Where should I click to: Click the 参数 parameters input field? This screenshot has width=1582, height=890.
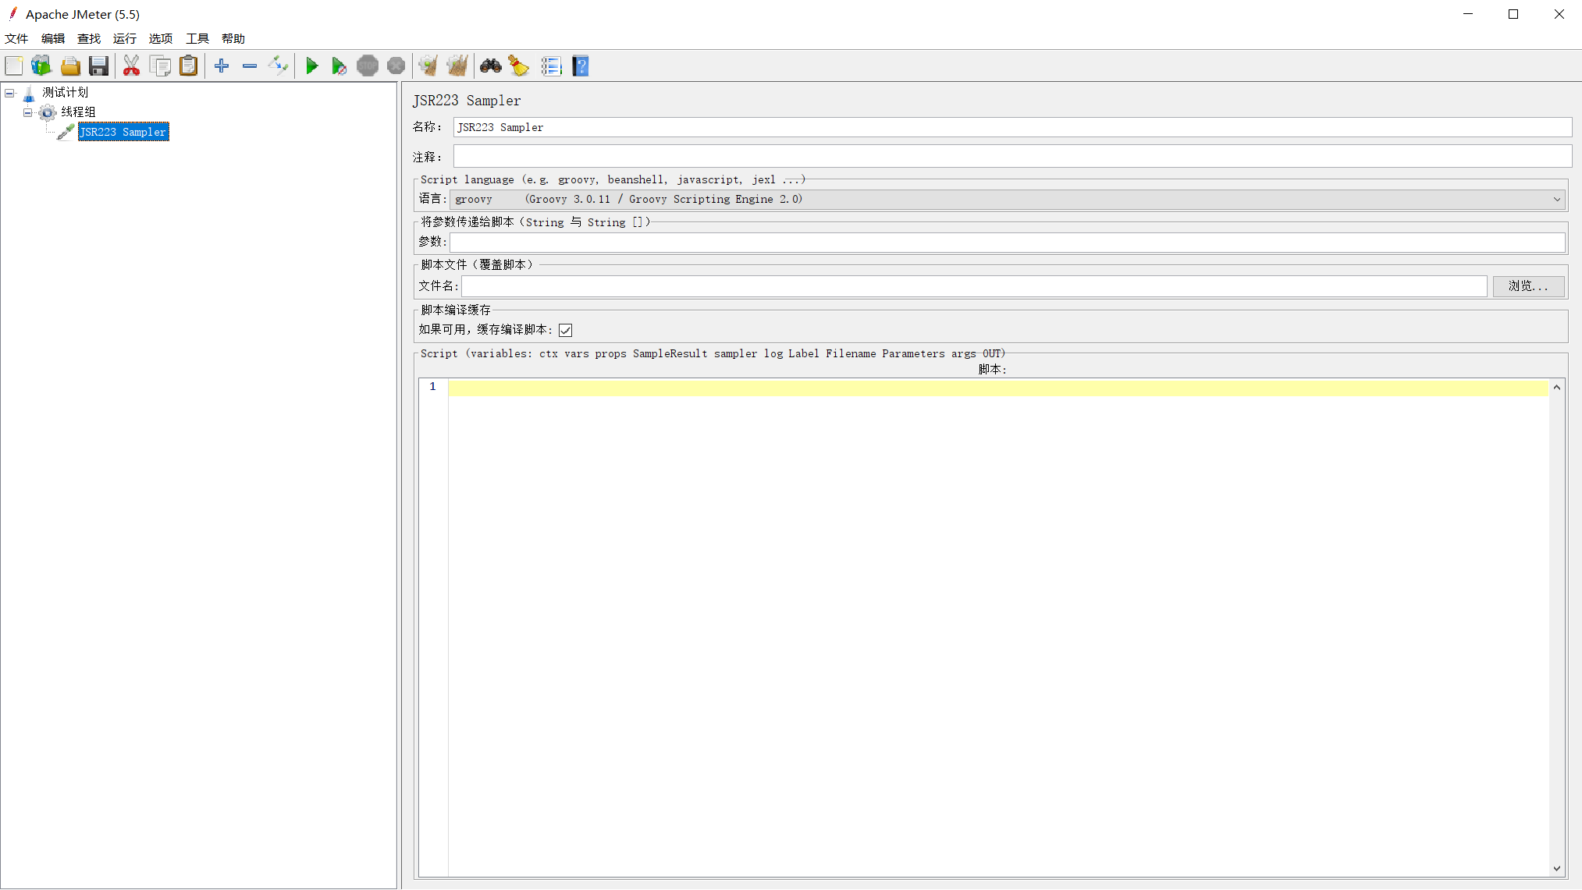click(1008, 243)
